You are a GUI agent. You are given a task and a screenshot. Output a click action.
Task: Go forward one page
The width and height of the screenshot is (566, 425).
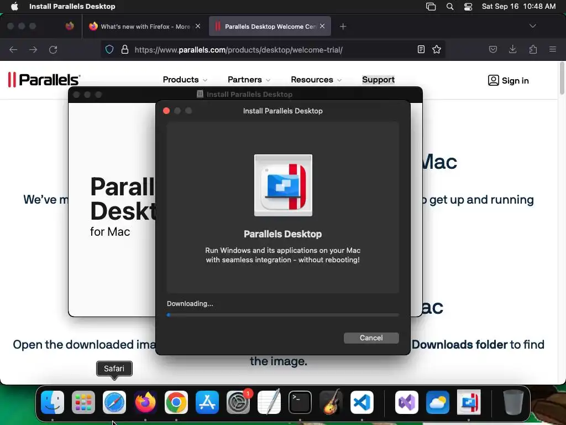33,49
